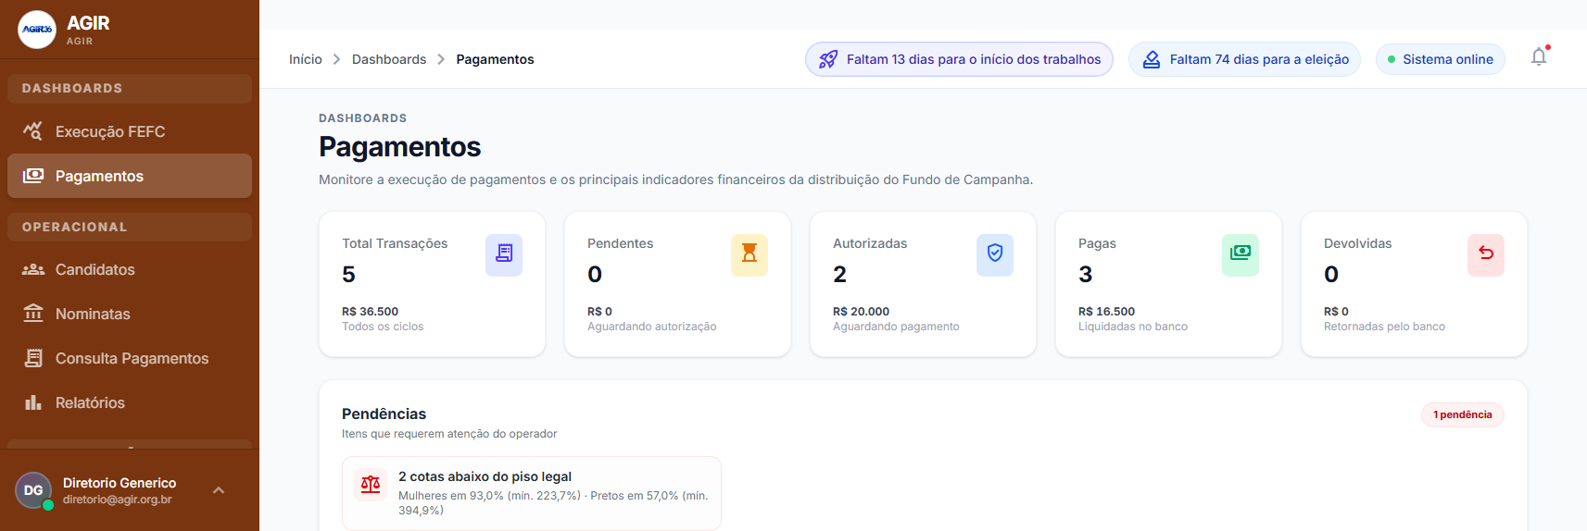Click the Pendências section heading
The width and height of the screenshot is (1587, 531).
[x=384, y=414]
